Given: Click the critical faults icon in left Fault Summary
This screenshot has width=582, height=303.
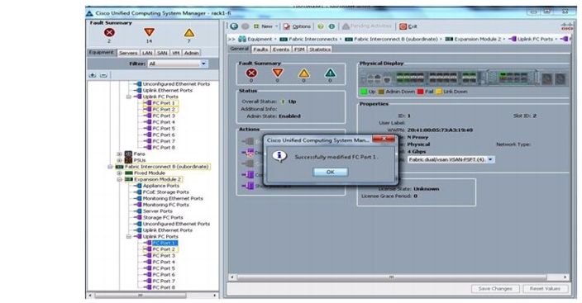Looking at the screenshot, I should coord(109,33).
